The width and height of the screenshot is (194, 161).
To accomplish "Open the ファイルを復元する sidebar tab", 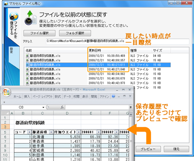I will (14, 25).
